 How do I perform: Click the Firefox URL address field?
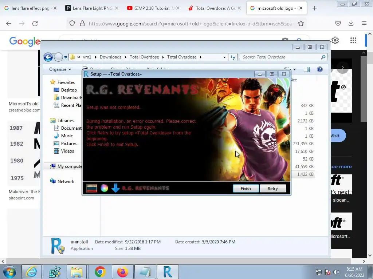(x=191, y=23)
